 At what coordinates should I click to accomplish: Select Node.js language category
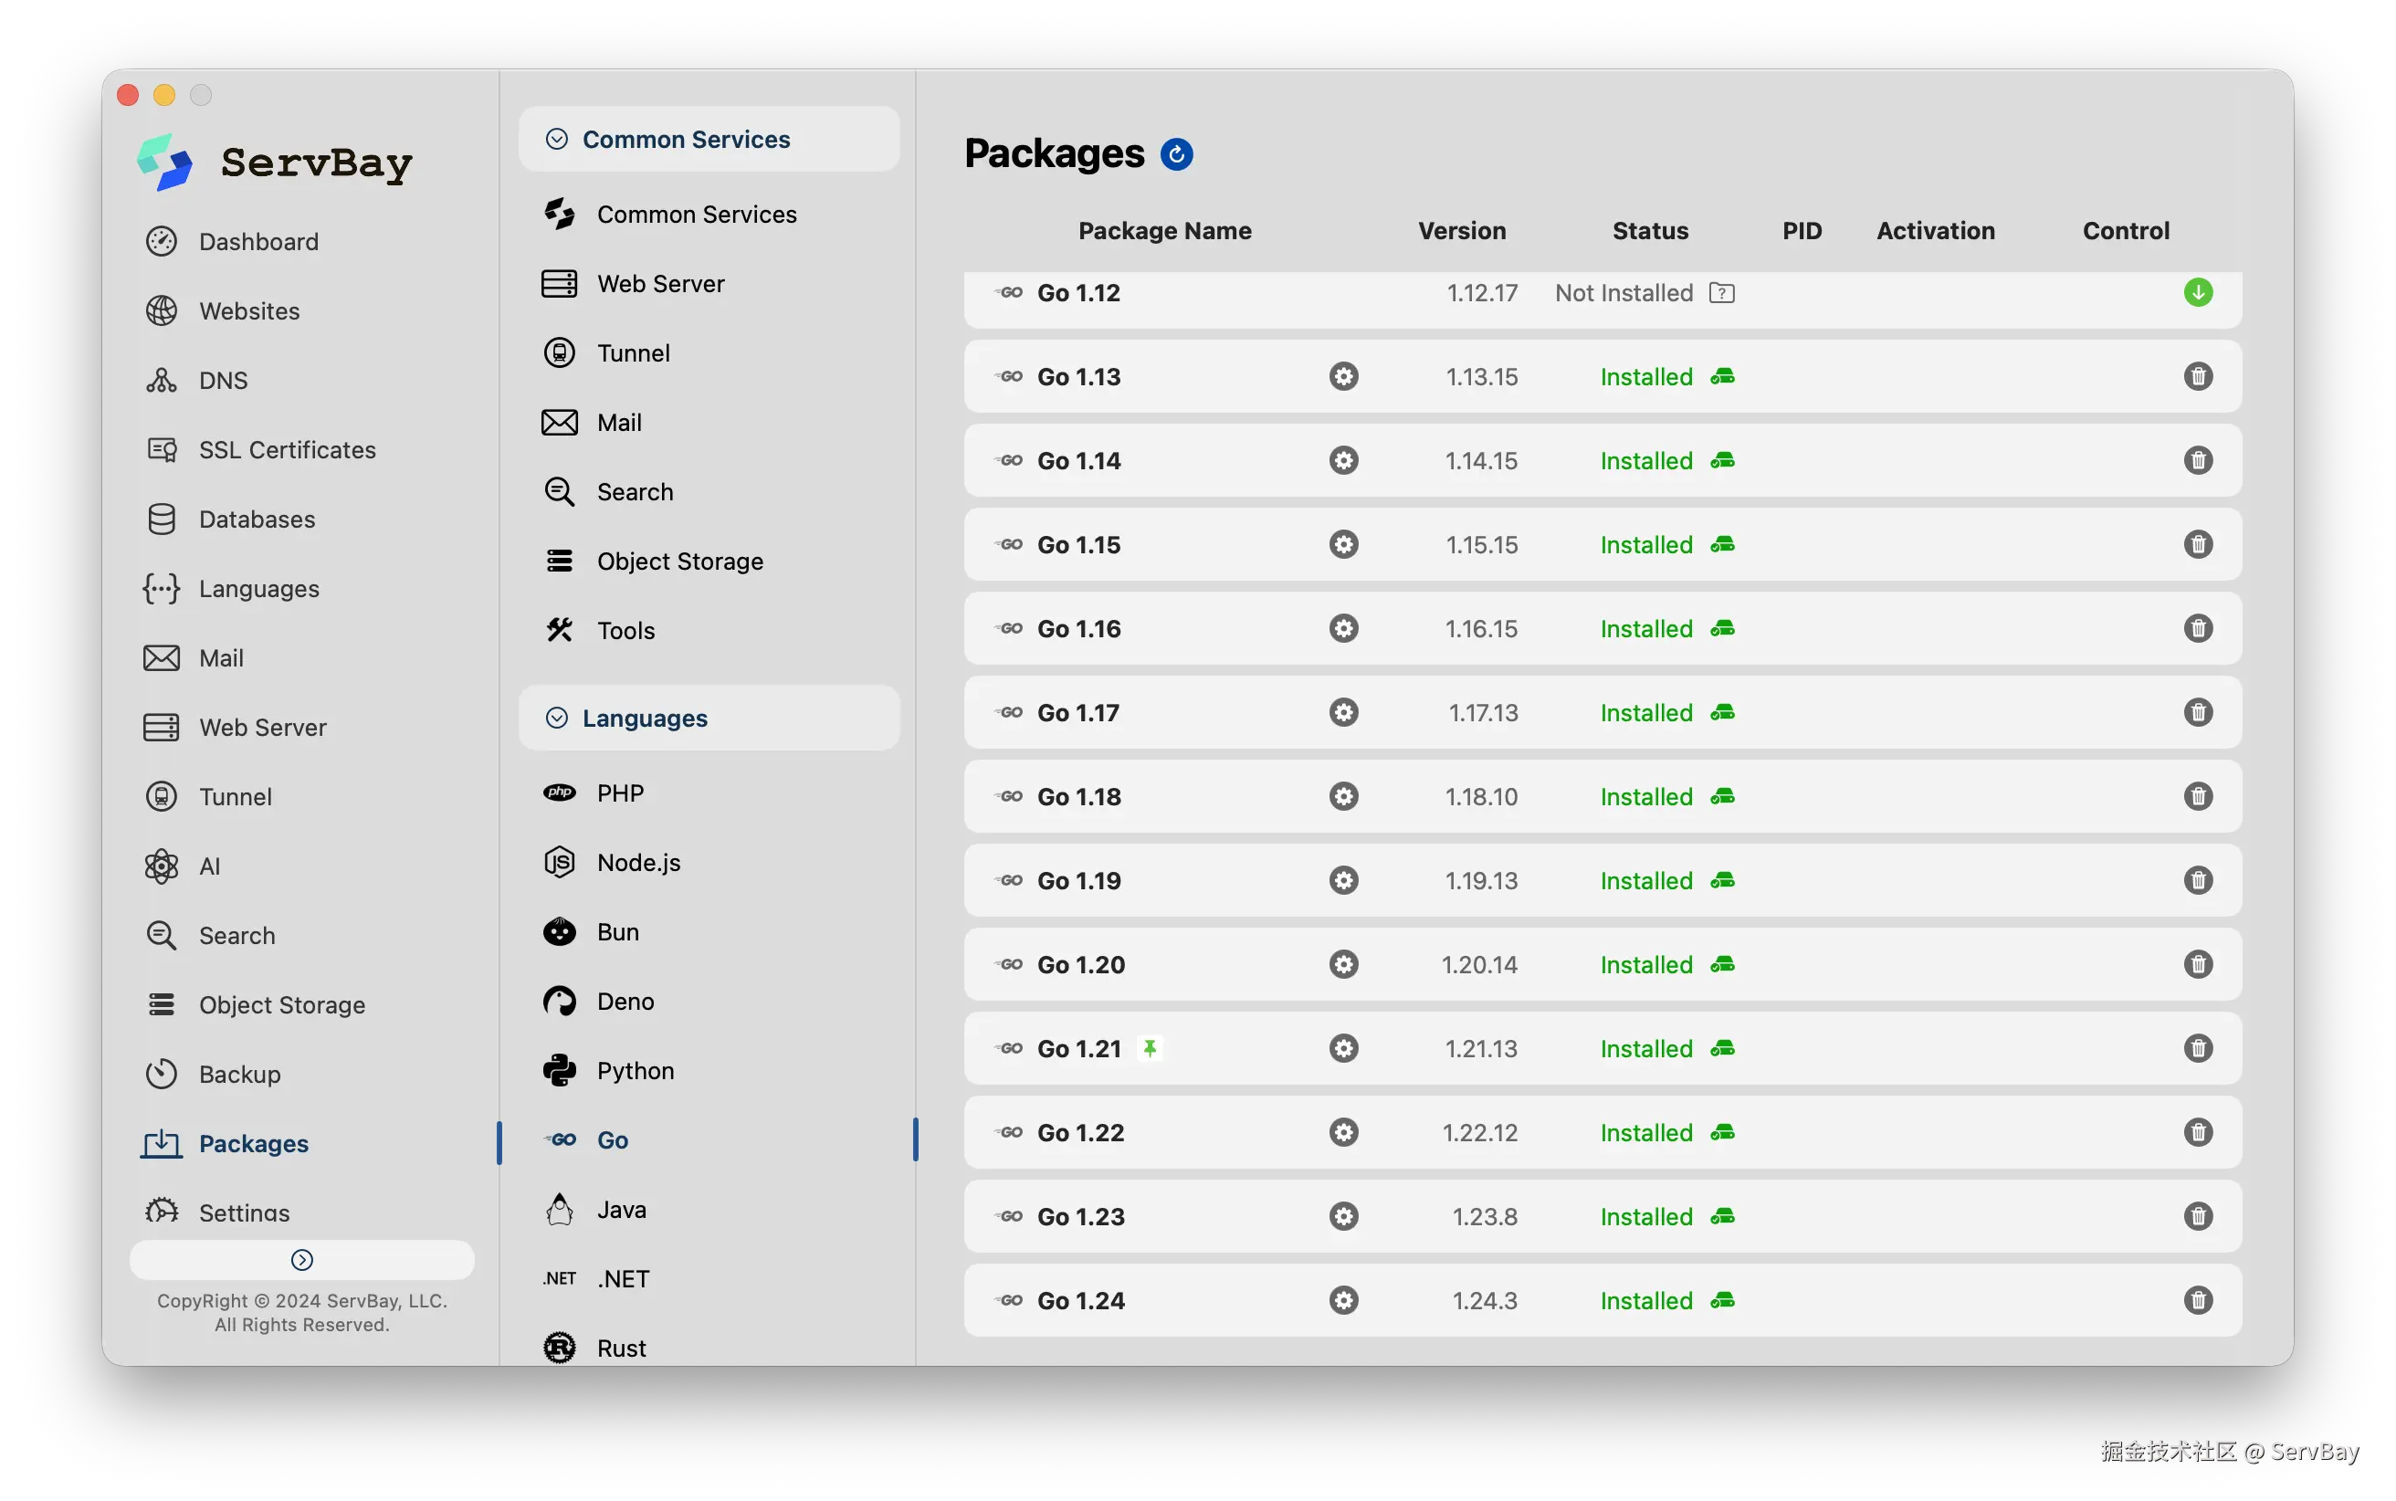(x=638, y=863)
